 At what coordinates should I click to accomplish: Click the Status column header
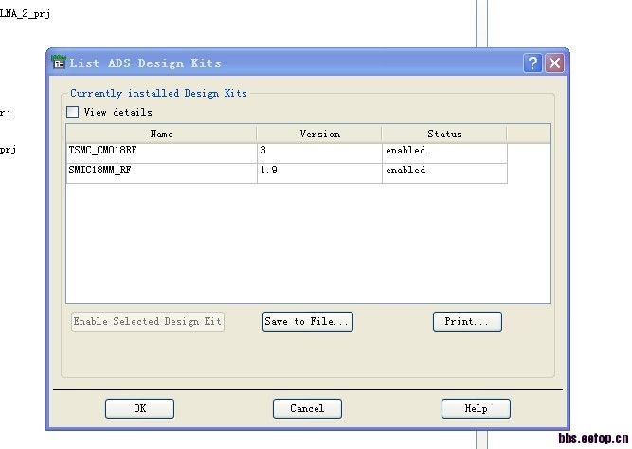444,134
